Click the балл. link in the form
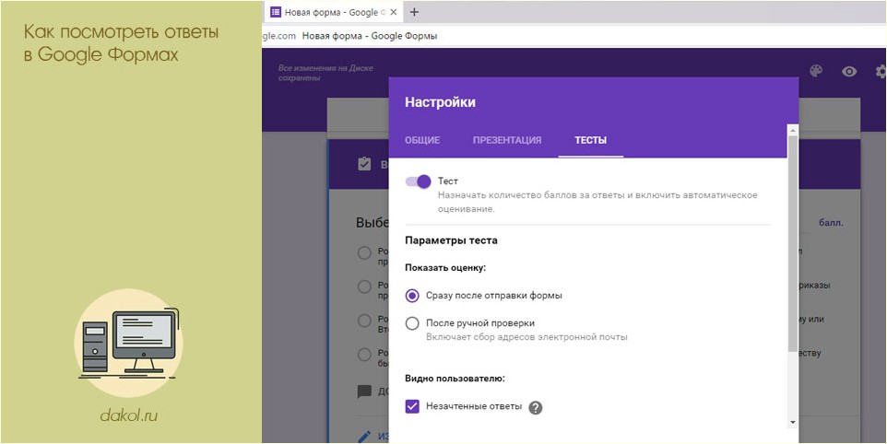The image size is (887, 444). tap(831, 223)
